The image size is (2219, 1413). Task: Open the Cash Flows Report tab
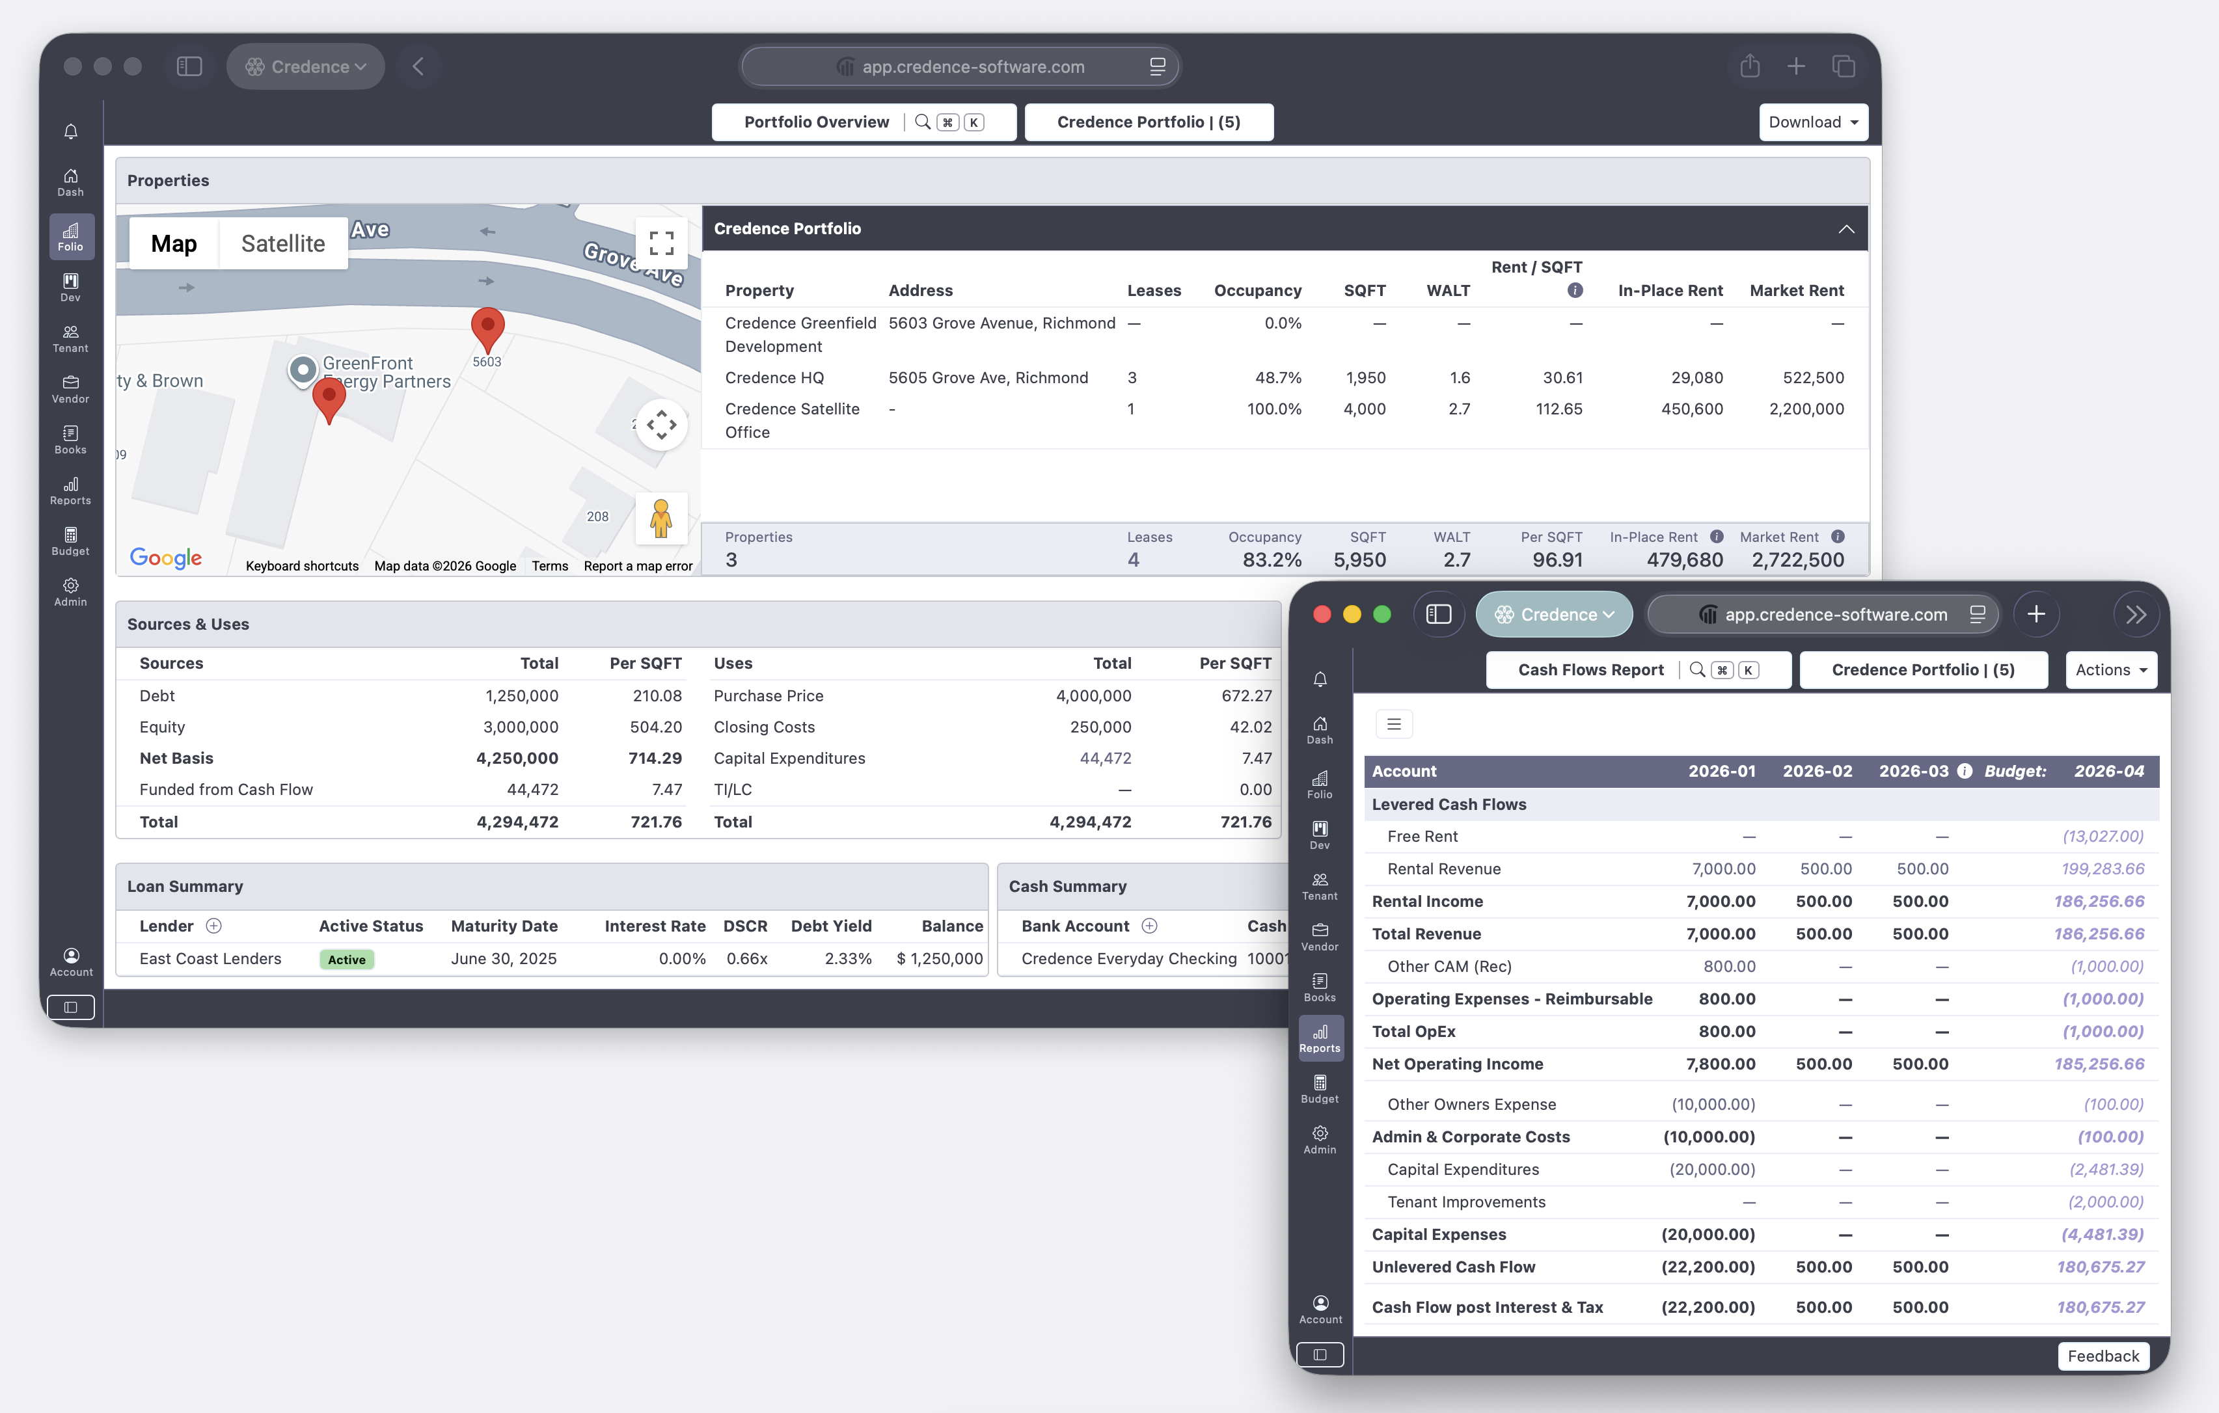(x=1590, y=669)
